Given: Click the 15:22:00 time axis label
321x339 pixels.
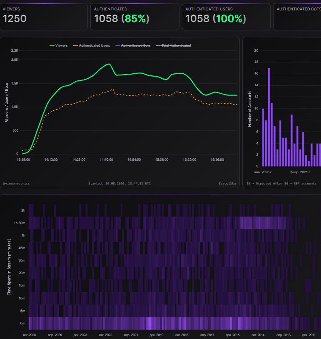Looking at the screenshot, I should point(189,160).
